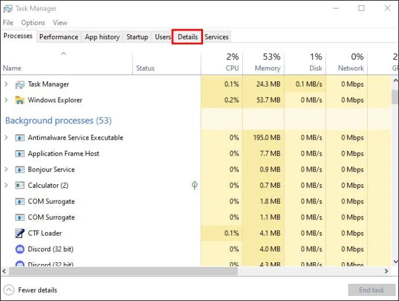Image resolution: width=399 pixels, height=301 pixels.
Task: Sort by the Disk column header
Action: [305, 62]
